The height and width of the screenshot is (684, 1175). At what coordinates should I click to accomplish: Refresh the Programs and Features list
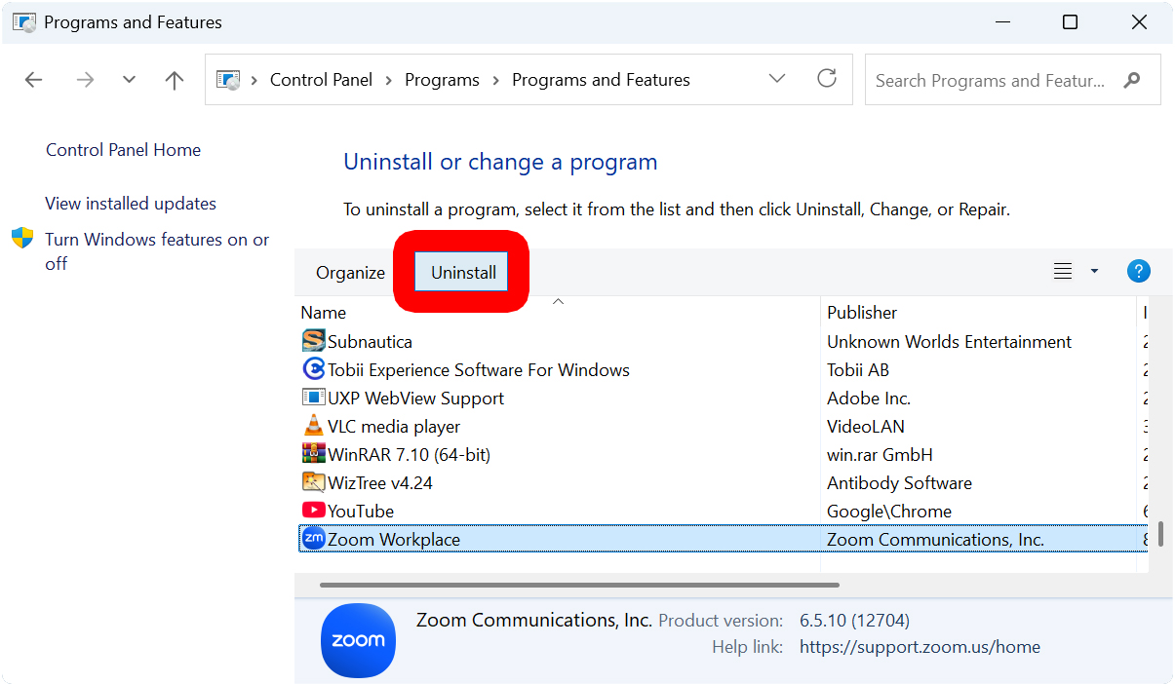[x=827, y=79]
